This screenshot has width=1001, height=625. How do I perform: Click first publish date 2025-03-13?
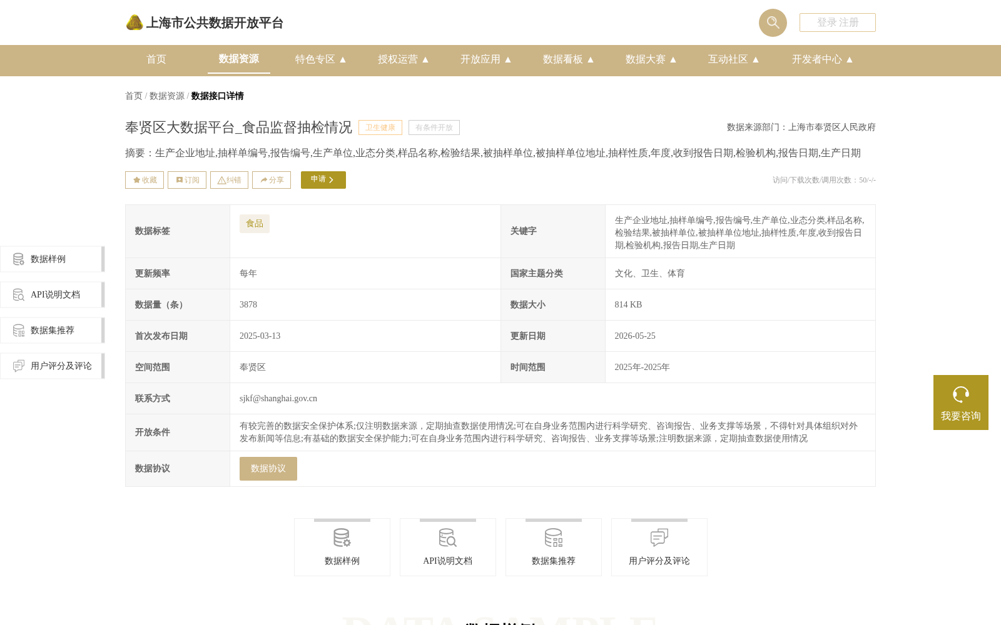(x=260, y=336)
